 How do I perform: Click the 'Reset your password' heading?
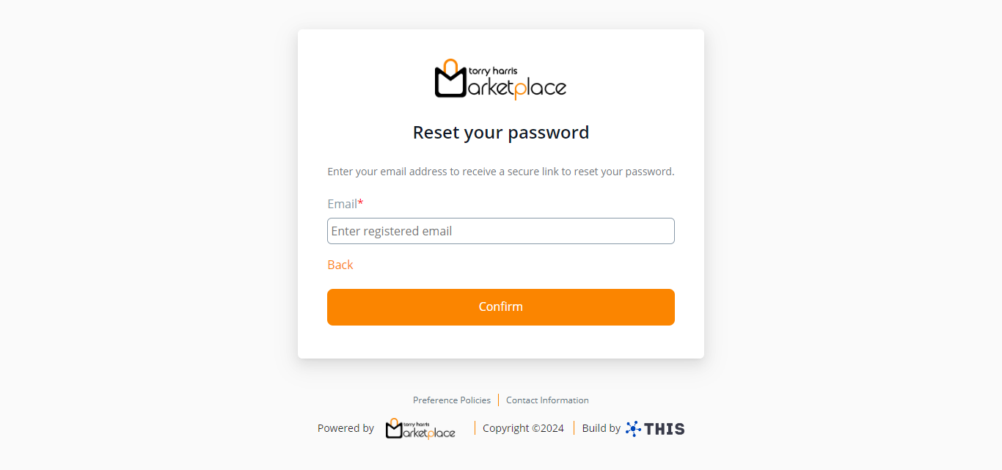click(500, 133)
